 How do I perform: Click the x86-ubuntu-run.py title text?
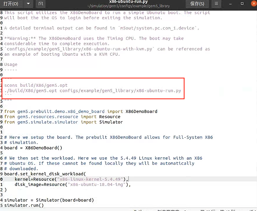point(128,2)
